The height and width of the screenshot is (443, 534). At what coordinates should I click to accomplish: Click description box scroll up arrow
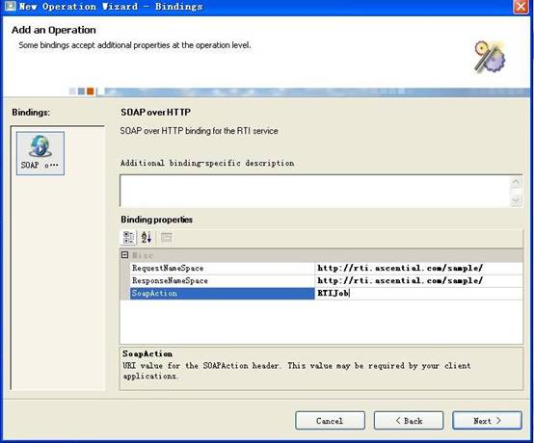[516, 182]
